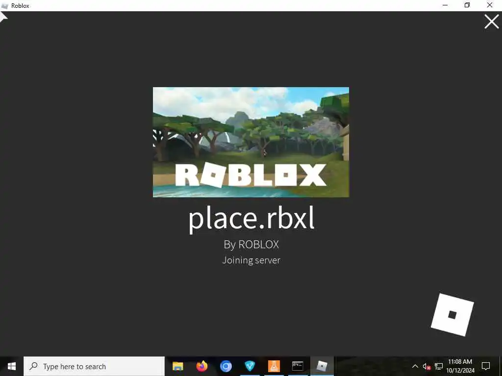Image resolution: width=502 pixels, height=376 pixels.
Task: Click the Roblox scenery thumbnail image
Action: [251, 142]
